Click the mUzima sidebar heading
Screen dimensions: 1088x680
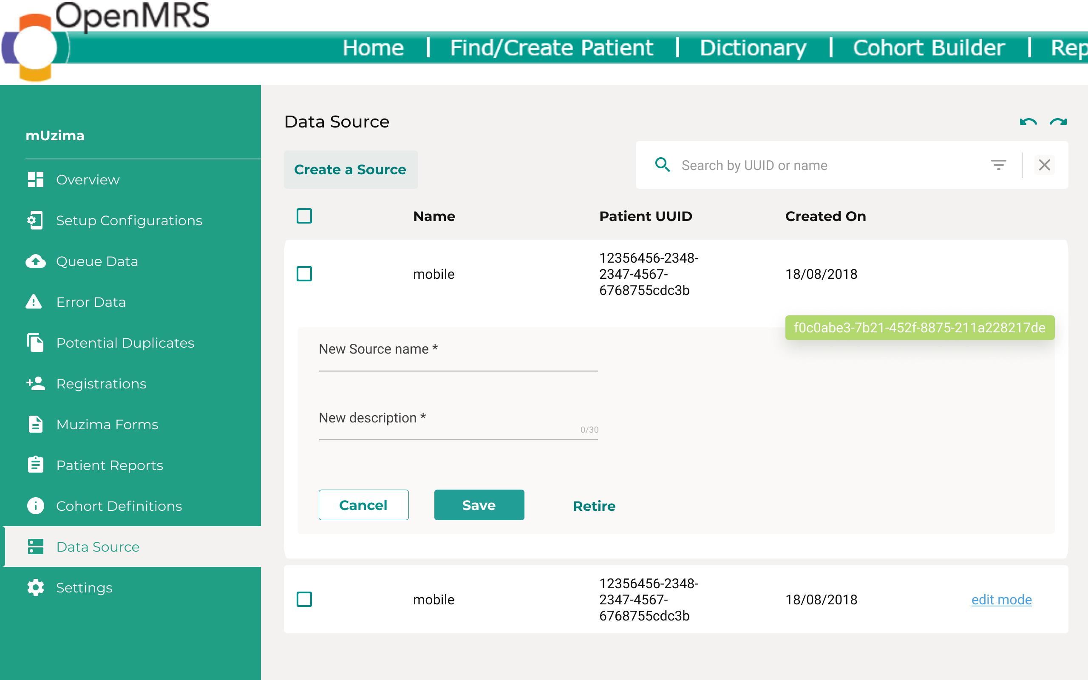[55, 136]
